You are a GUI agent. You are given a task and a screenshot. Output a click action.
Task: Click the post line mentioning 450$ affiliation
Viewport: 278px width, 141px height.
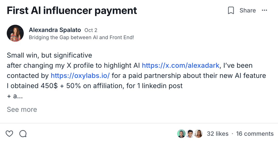click(x=94, y=86)
